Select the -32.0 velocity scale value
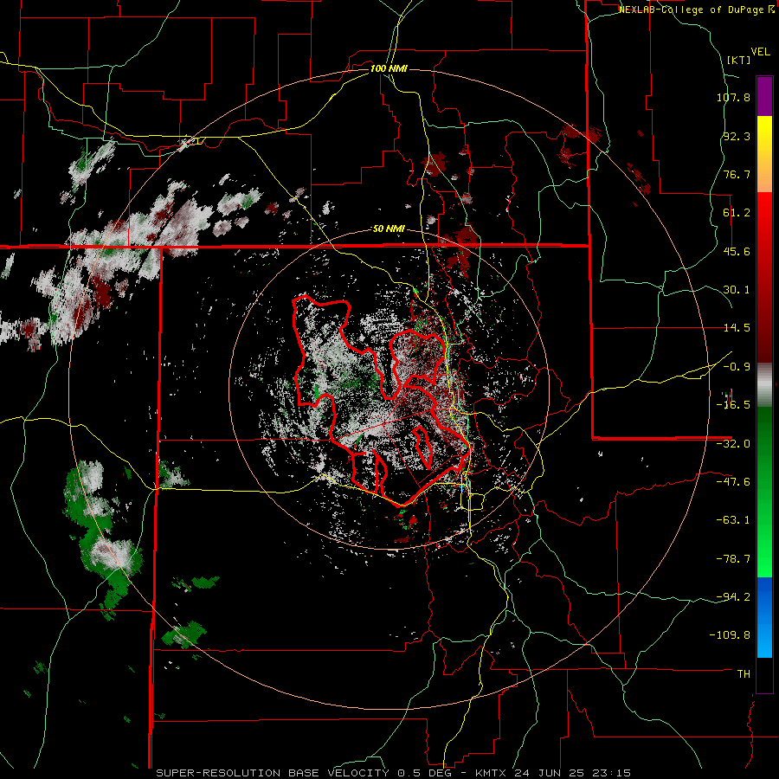Image resolution: width=779 pixels, height=779 pixels. pos(733,444)
